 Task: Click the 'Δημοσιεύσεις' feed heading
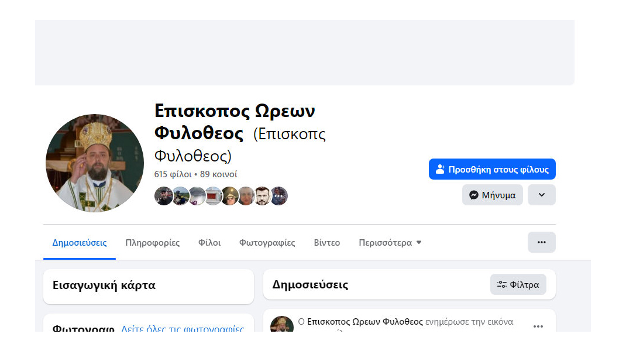click(310, 285)
